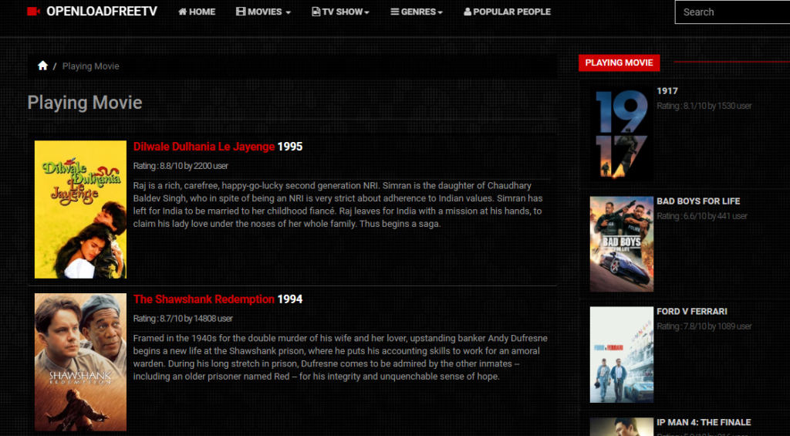Open The Shawshank Redemption title link
The image size is (790, 436).
tap(204, 299)
